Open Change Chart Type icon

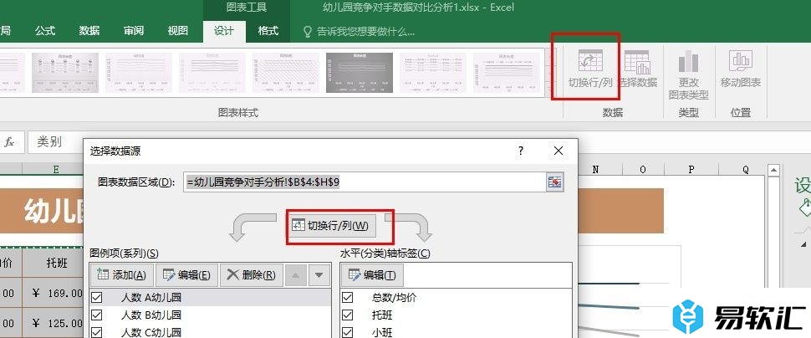click(x=688, y=74)
